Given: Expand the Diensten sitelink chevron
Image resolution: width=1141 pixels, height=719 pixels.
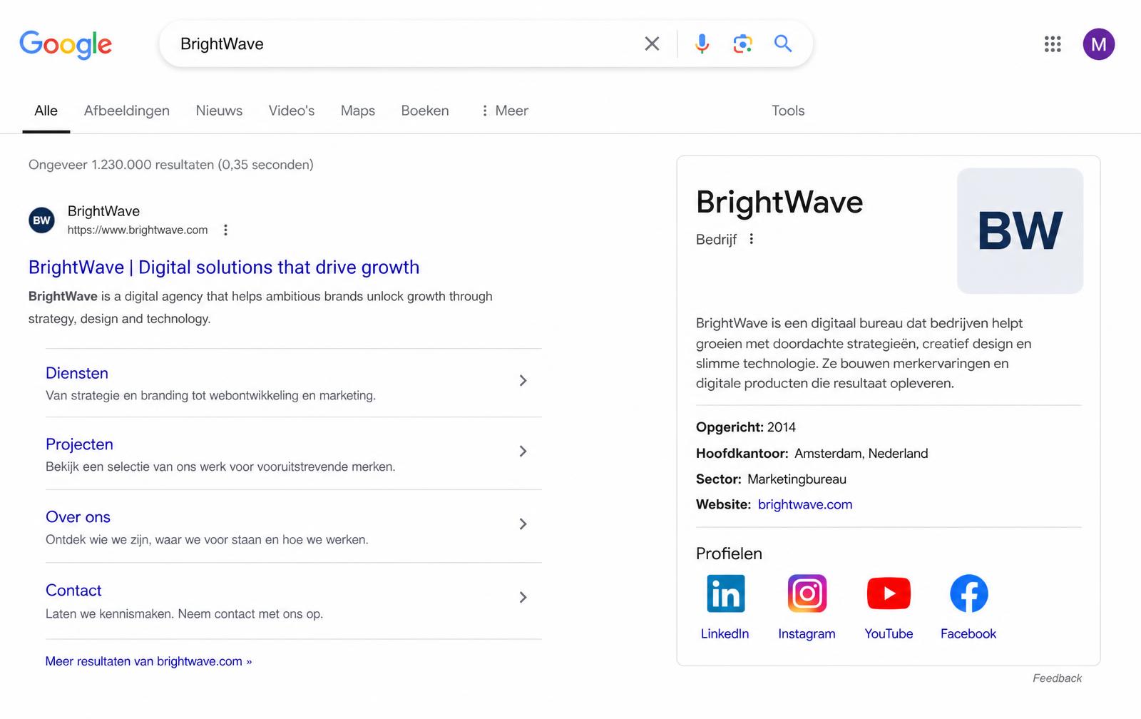Looking at the screenshot, I should coord(523,380).
